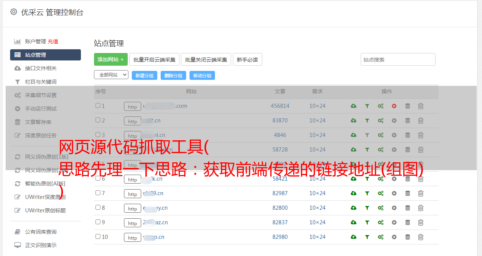Screen dimensions: 482x256
Task: Click the play icon in row 9
Action: (x=394, y=222)
